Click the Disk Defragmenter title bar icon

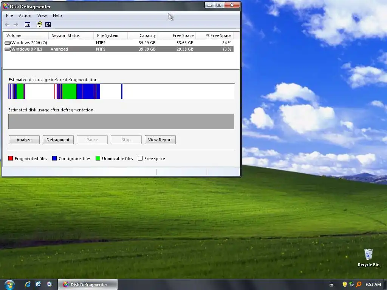click(6, 6)
